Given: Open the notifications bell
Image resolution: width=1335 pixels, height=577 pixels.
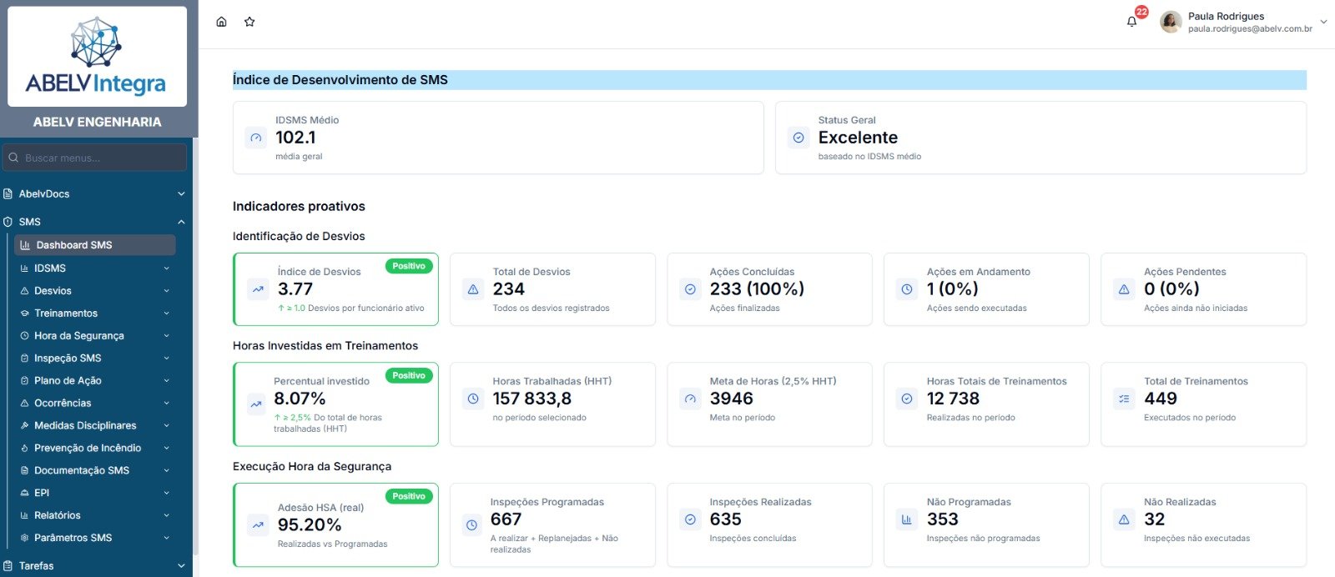Looking at the screenshot, I should pos(1131,22).
